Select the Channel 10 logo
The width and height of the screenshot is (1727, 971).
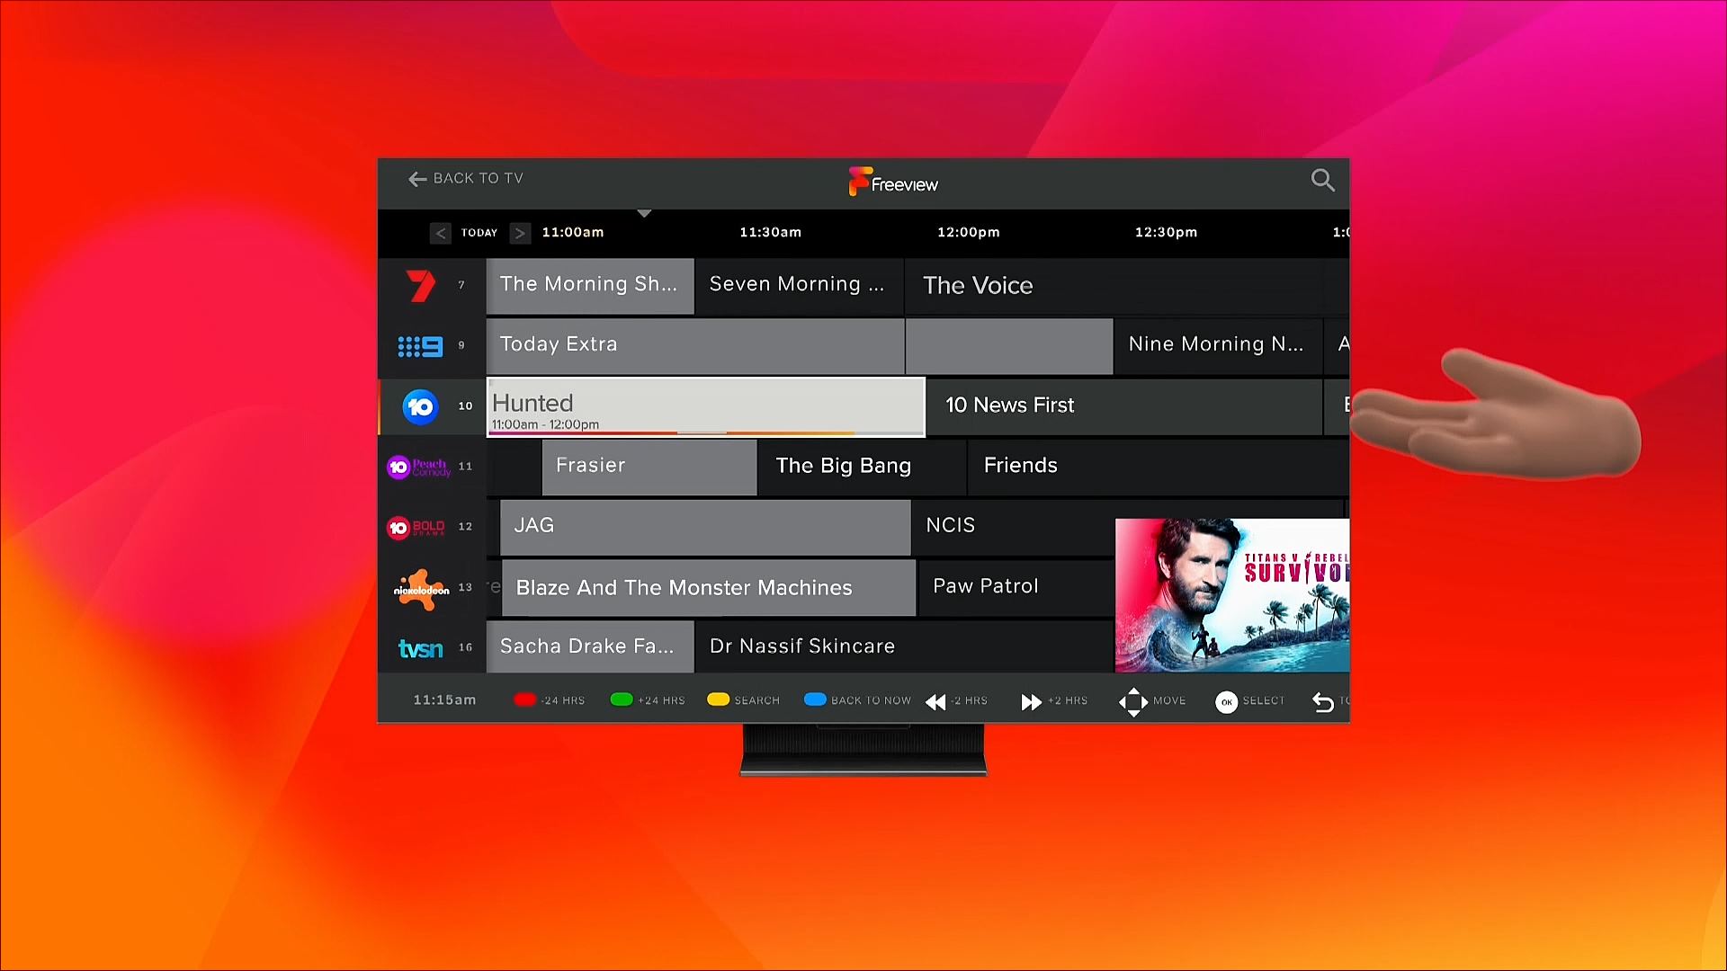coord(420,406)
